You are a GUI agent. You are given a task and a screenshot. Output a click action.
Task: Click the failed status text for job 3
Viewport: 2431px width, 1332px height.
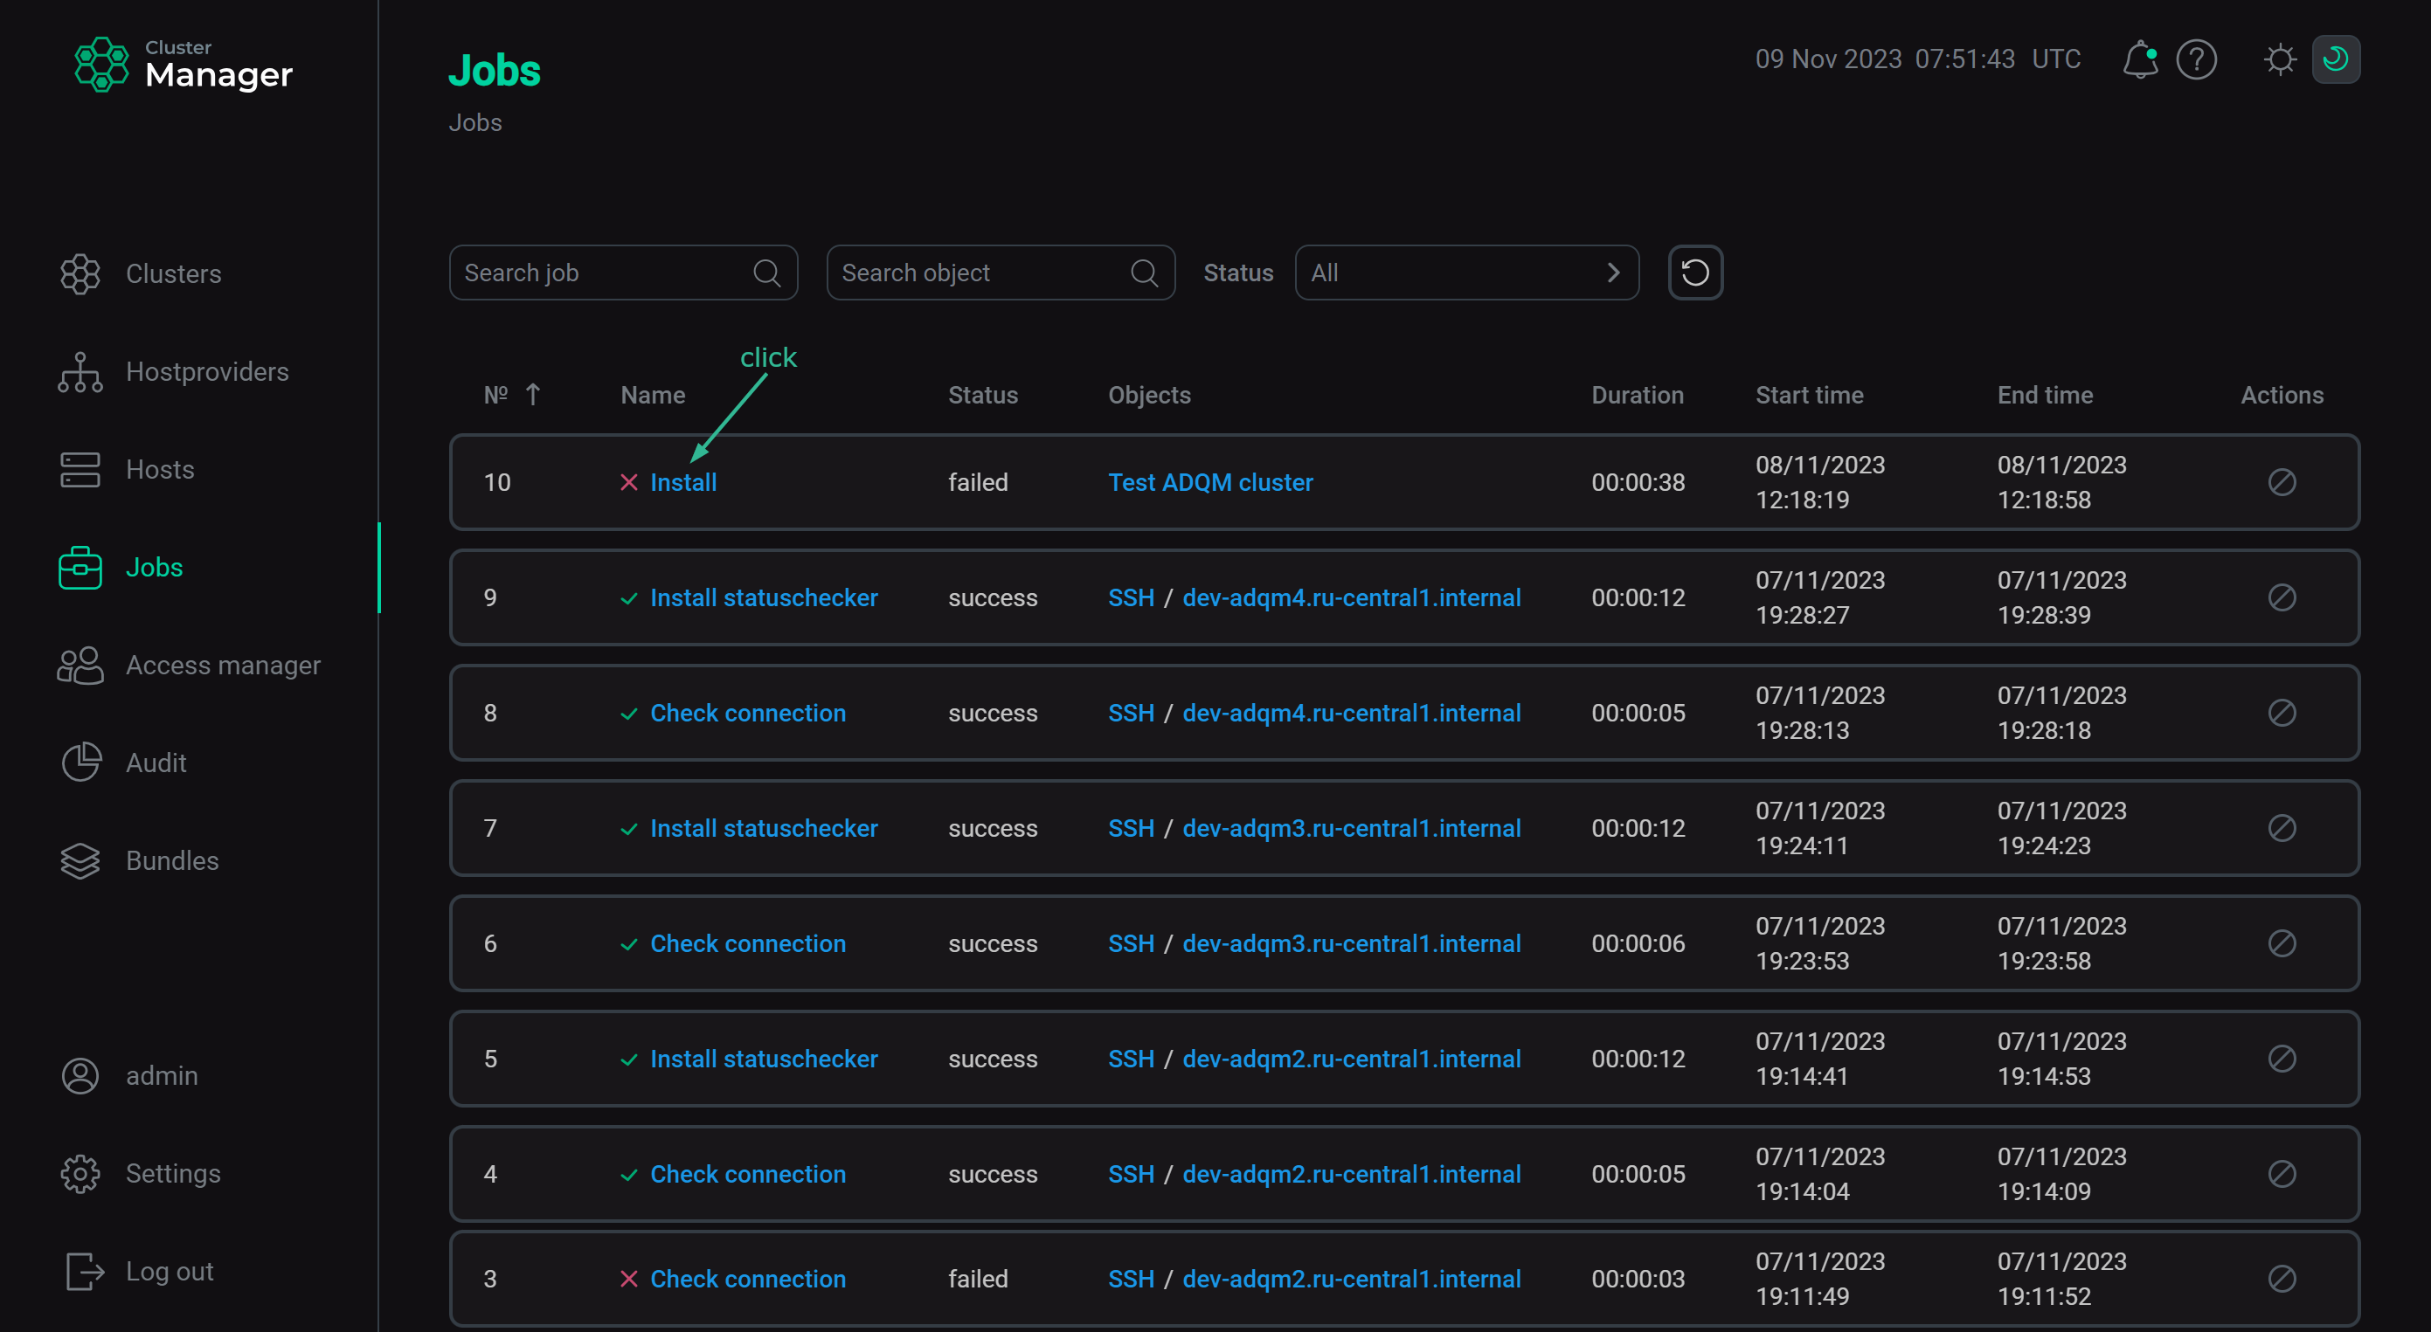(978, 1278)
